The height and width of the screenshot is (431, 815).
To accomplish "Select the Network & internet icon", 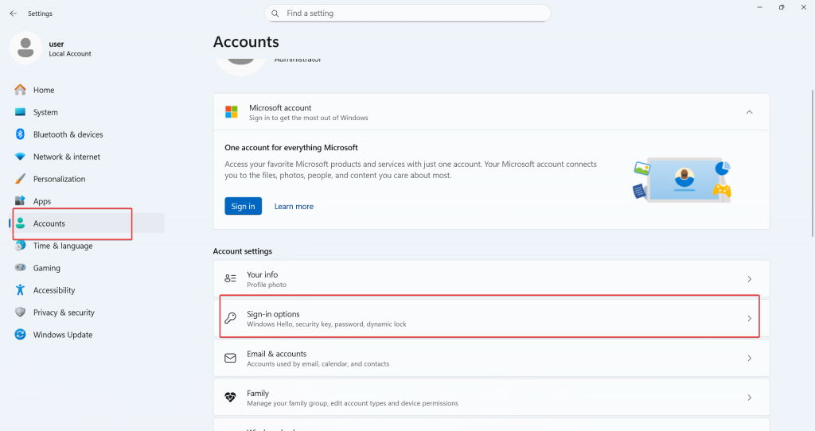I will [20, 157].
